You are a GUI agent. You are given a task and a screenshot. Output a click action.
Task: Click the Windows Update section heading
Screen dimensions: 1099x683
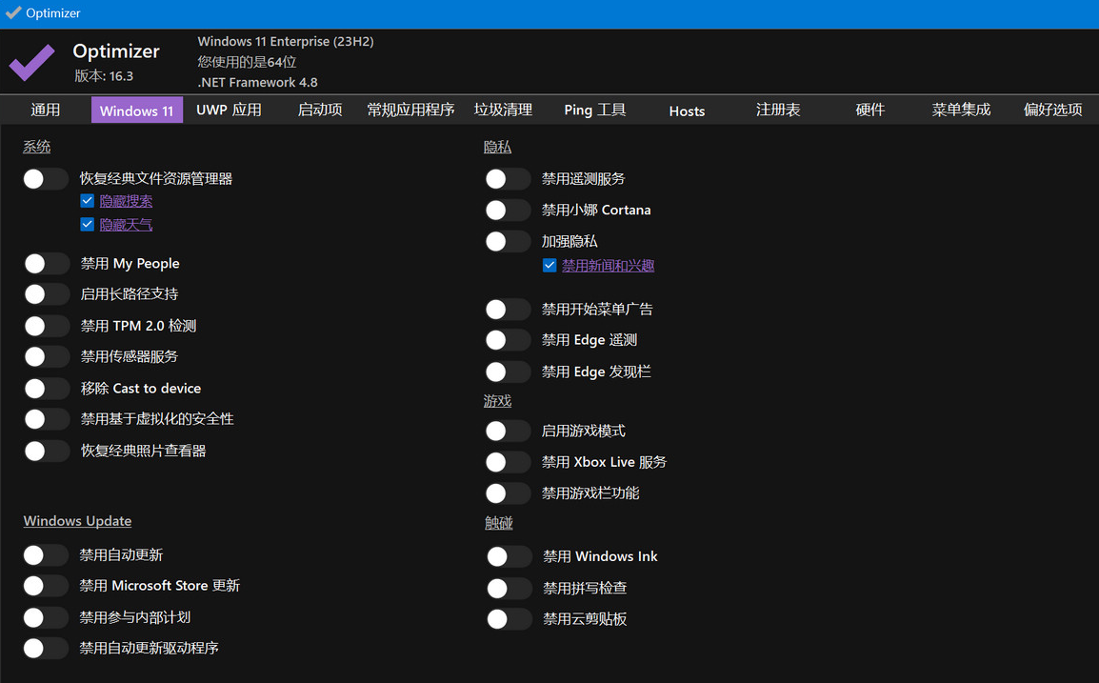[77, 521]
